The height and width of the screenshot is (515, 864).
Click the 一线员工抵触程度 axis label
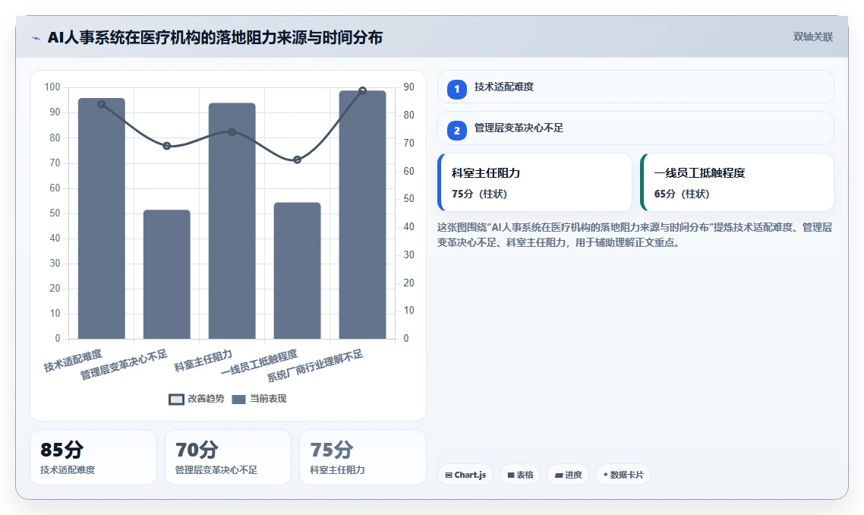(x=259, y=362)
